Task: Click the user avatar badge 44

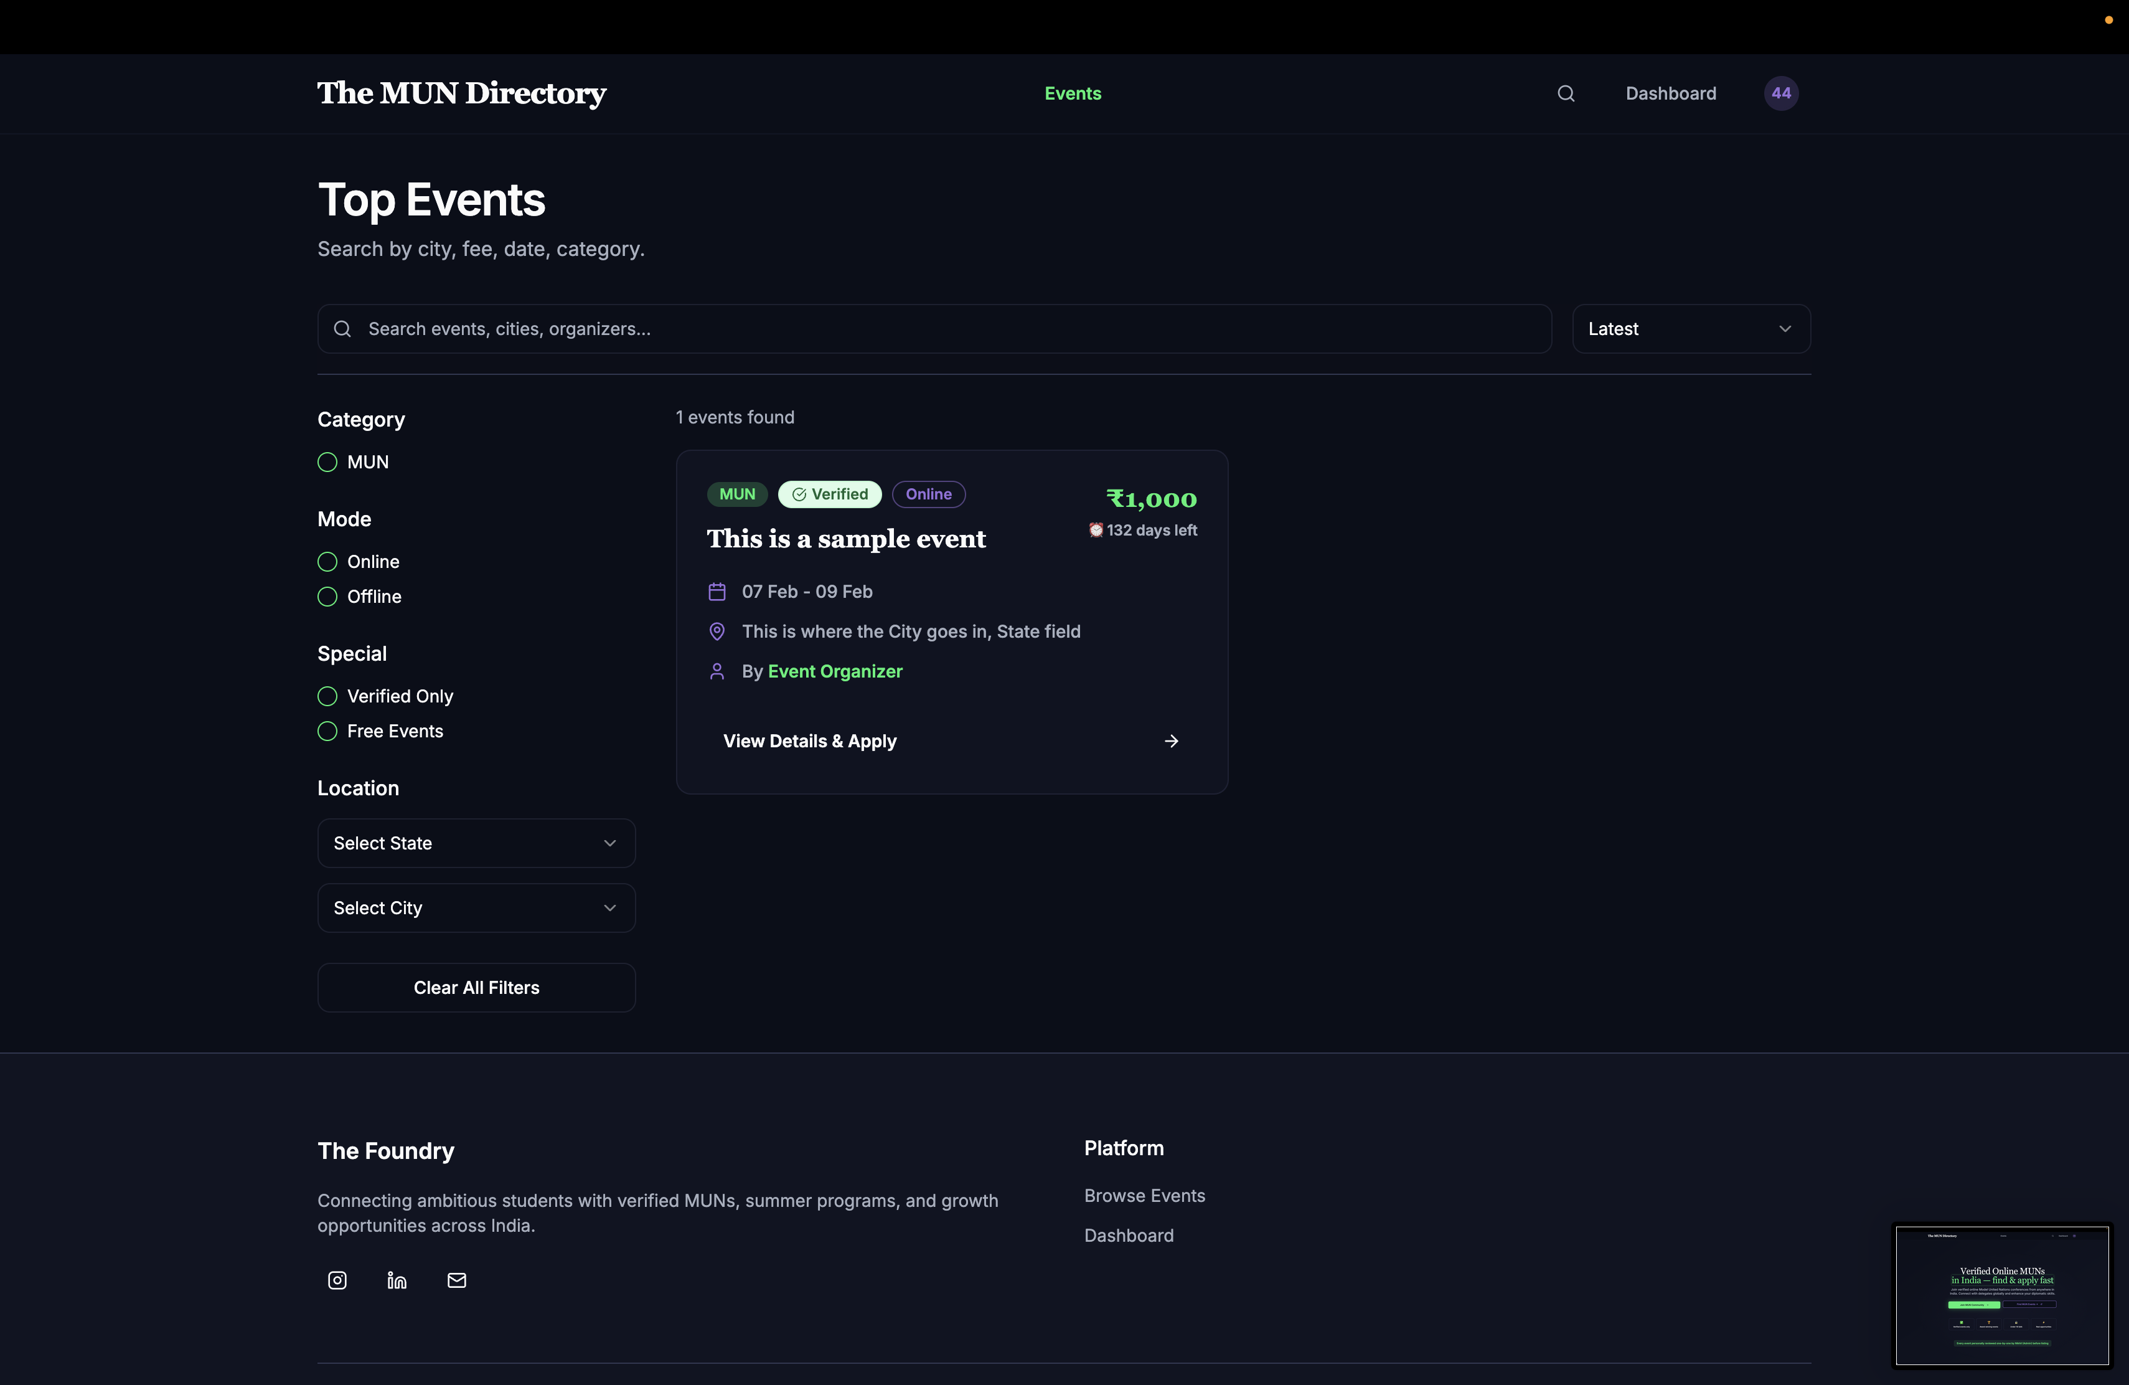Action: point(1780,93)
